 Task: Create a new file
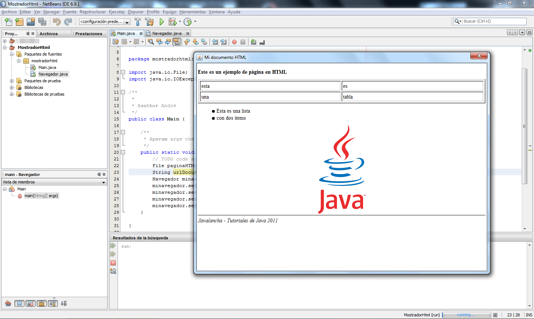tap(8, 21)
